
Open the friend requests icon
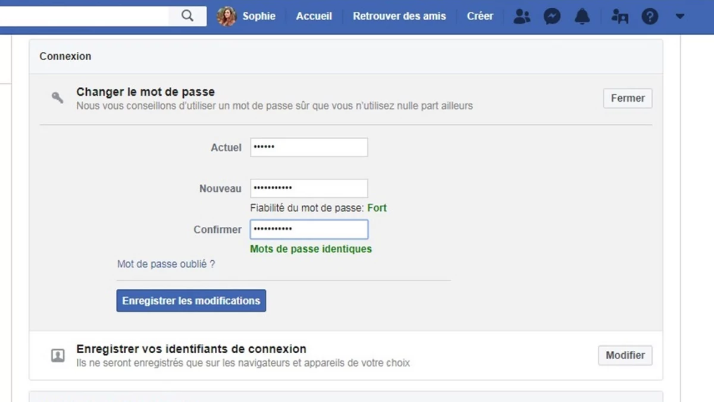coord(522,16)
